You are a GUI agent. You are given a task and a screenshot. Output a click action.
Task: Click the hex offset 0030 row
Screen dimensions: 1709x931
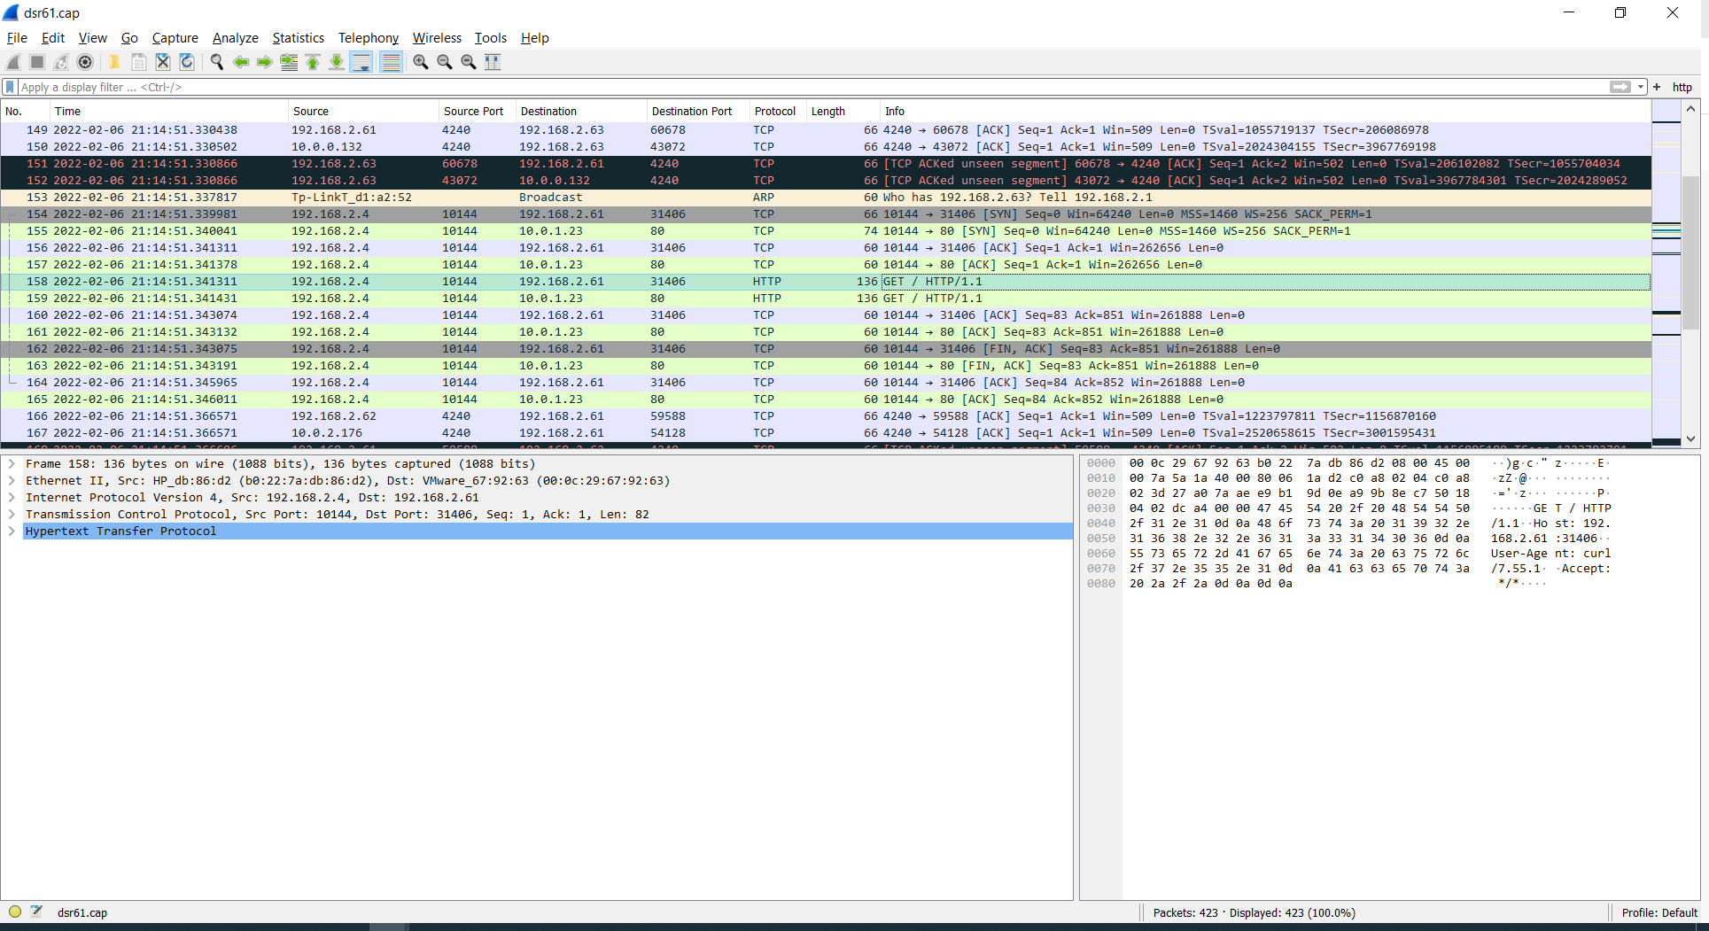(1101, 508)
